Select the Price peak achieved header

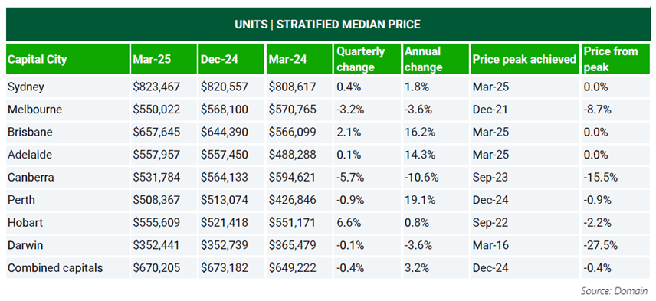(525, 59)
